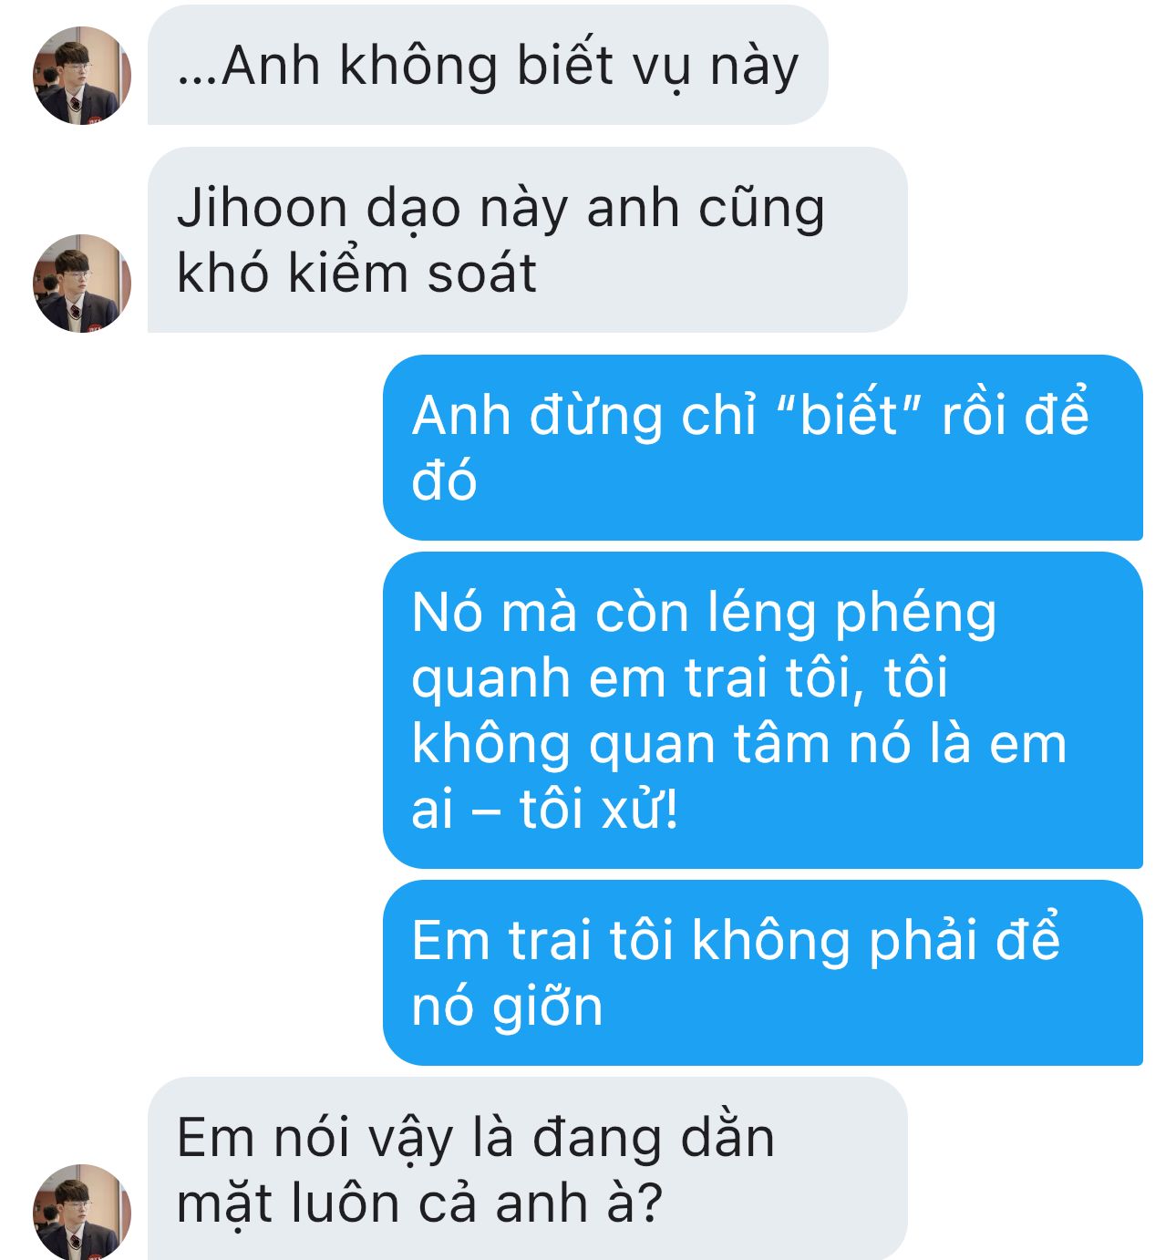The image size is (1176, 1260).
Task: Select the "...Anh không biết vụ này" bubble
Action: point(488,66)
